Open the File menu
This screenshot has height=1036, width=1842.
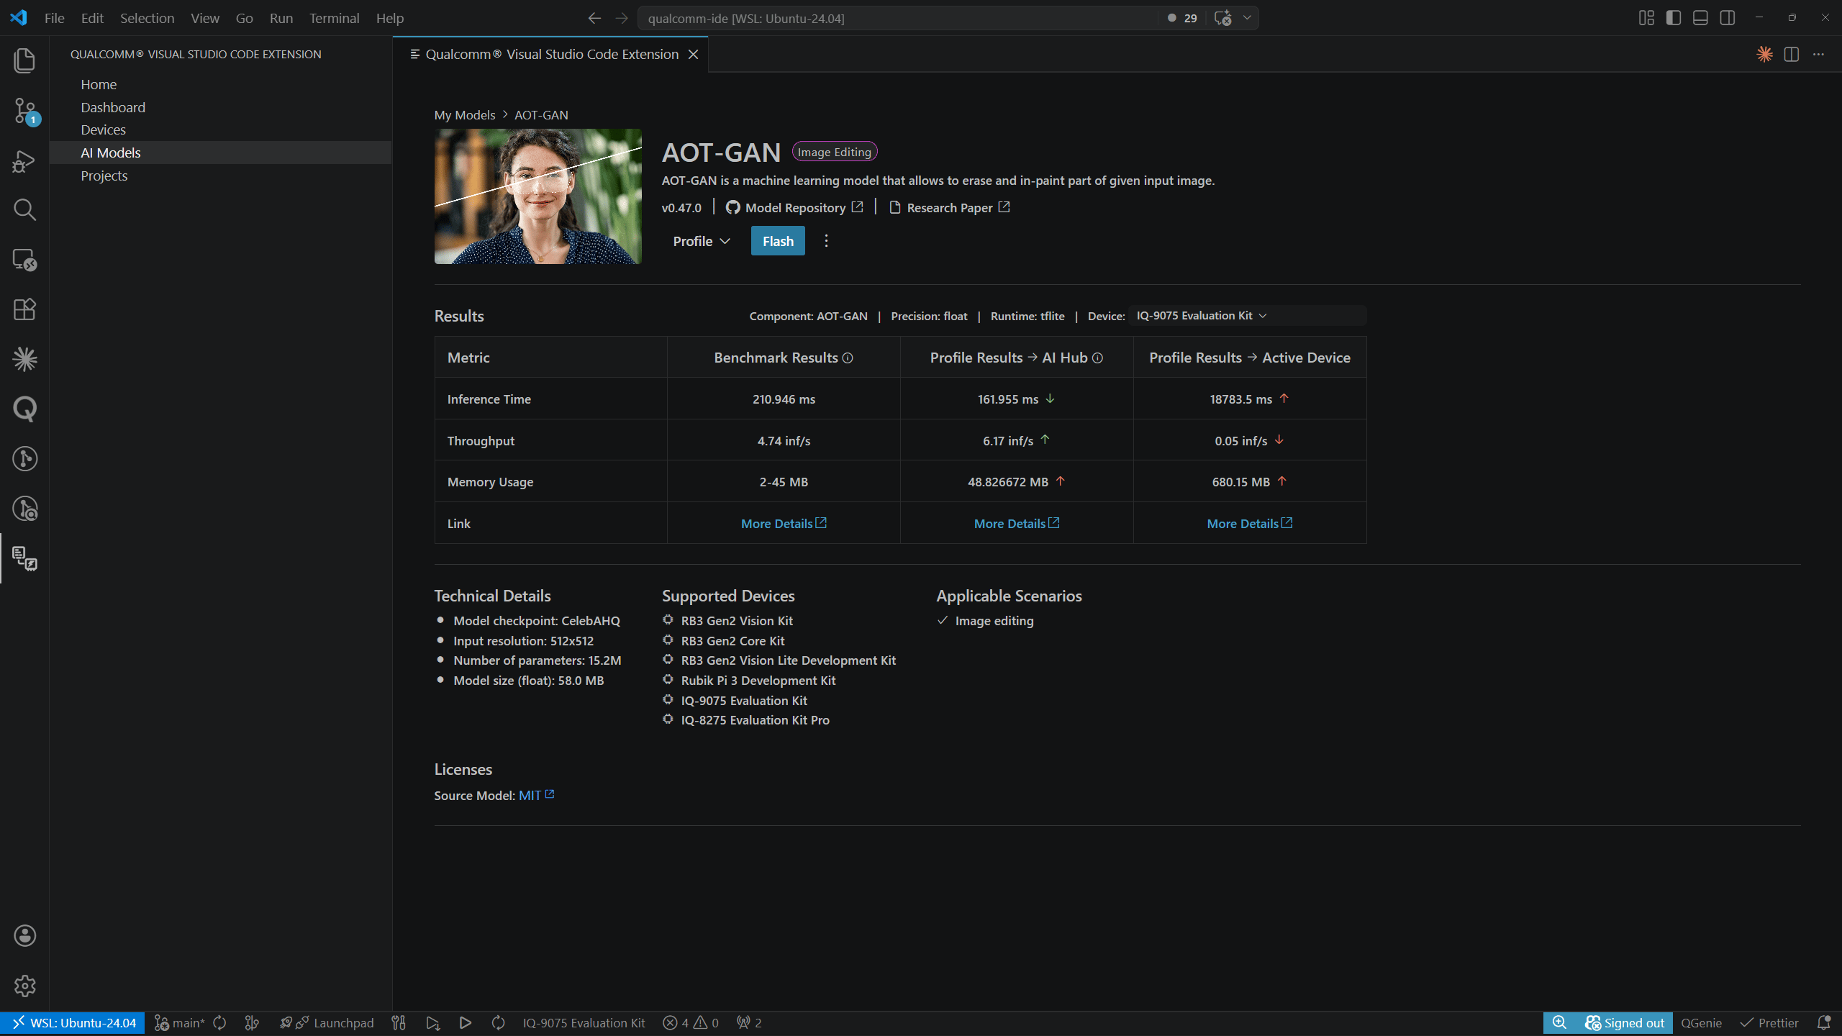click(x=54, y=18)
